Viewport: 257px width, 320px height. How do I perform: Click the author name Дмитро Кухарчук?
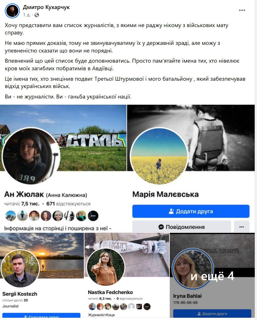(46, 7)
